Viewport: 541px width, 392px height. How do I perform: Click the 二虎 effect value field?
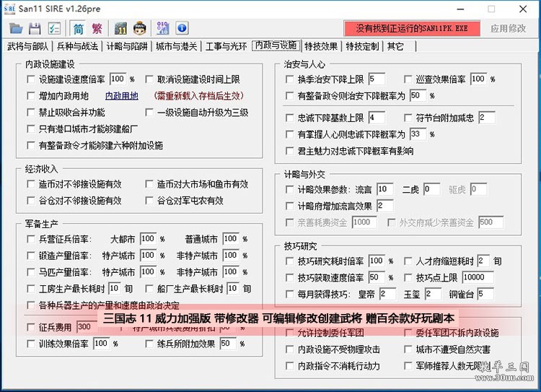pyautogui.click(x=431, y=189)
